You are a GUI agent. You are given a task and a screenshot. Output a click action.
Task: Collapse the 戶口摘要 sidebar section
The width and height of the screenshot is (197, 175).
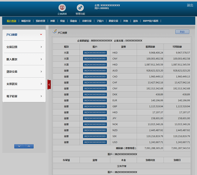point(41,34)
